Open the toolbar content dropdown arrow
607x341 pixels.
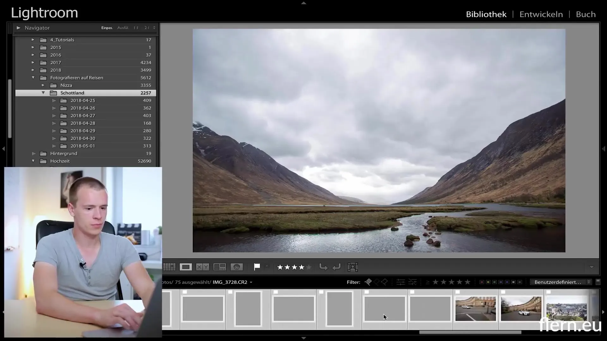tap(592, 267)
